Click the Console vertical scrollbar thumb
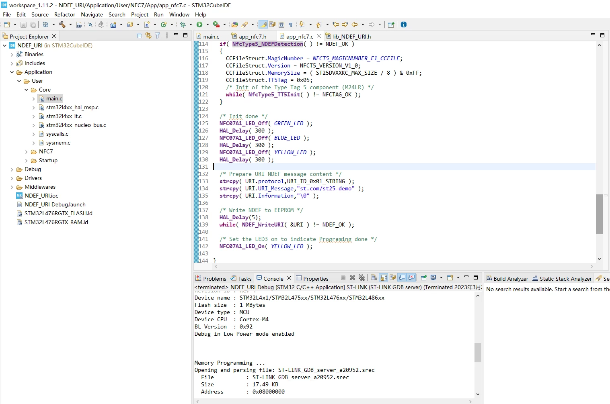Image resolution: width=610 pixels, height=404 pixels. [x=478, y=352]
